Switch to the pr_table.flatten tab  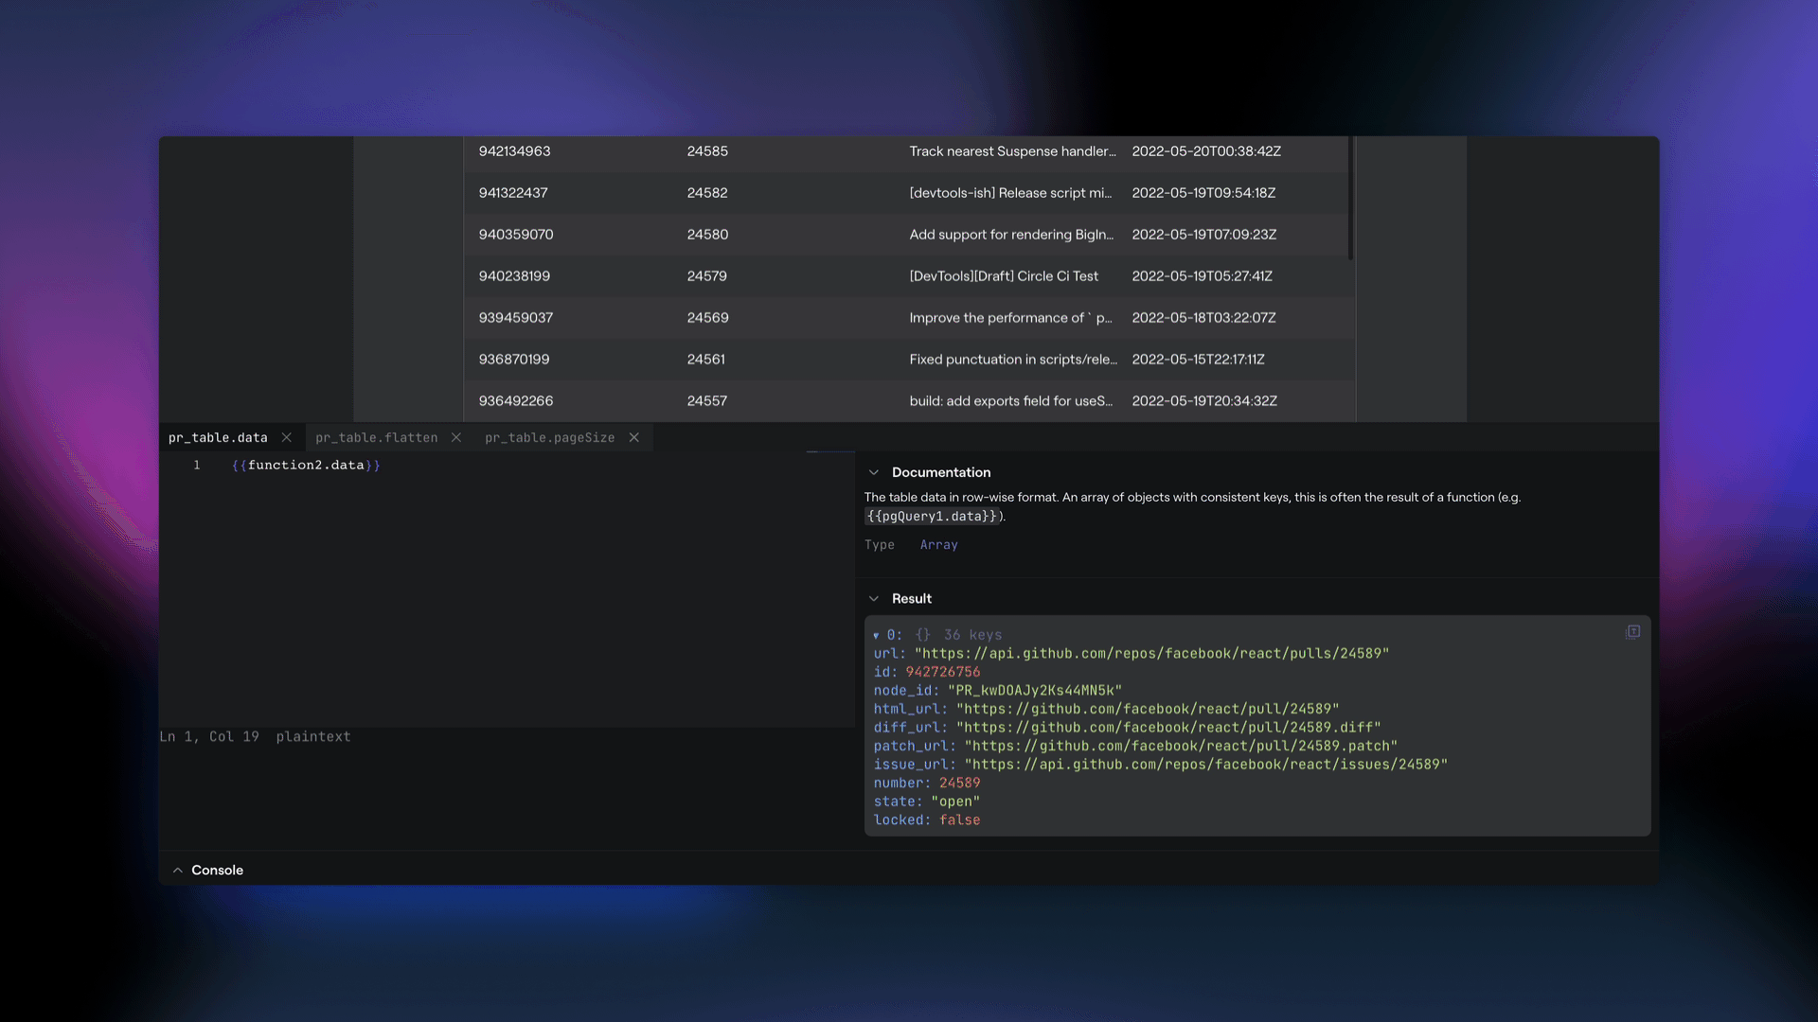click(x=376, y=437)
